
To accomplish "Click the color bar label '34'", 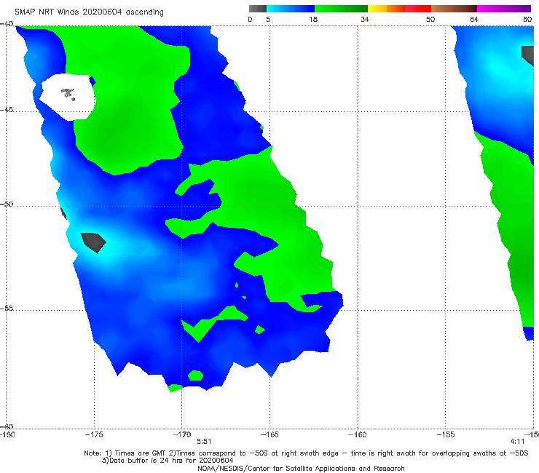I will click(x=365, y=20).
